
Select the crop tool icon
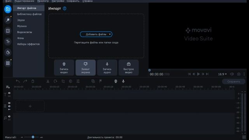tap(63, 81)
